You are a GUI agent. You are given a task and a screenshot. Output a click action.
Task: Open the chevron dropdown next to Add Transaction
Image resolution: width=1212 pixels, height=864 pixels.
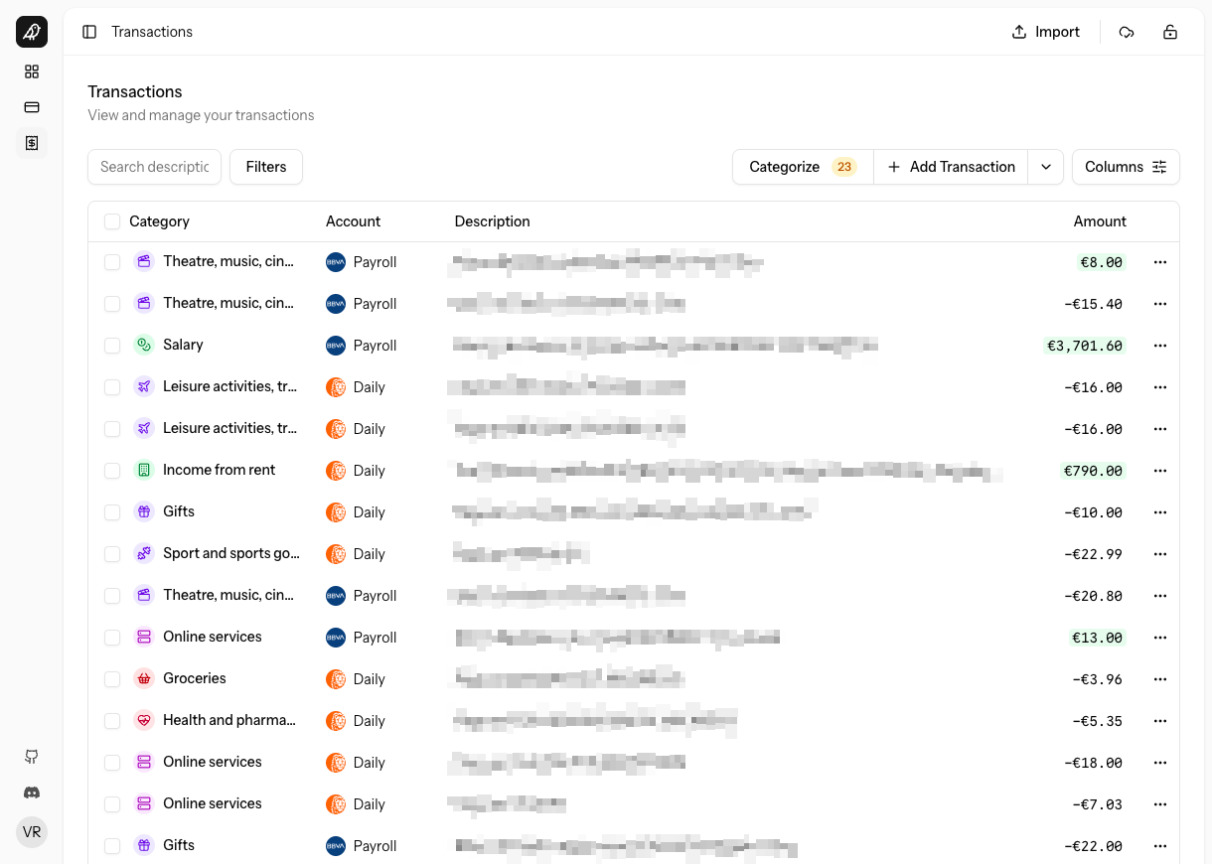click(1046, 167)
